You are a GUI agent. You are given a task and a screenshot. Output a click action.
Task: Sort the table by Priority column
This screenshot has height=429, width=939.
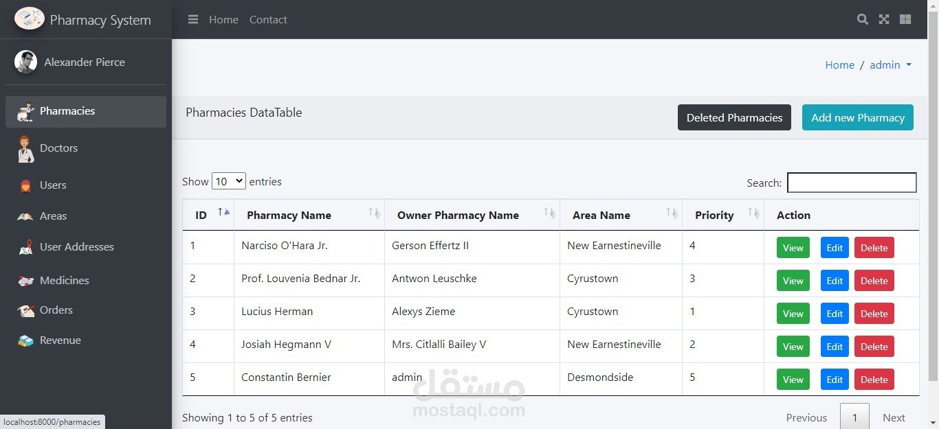714,215
